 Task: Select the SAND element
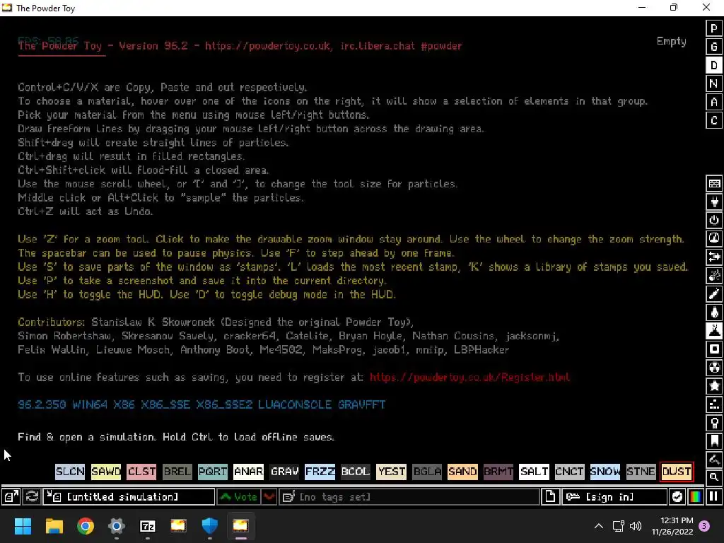[462, 472]
